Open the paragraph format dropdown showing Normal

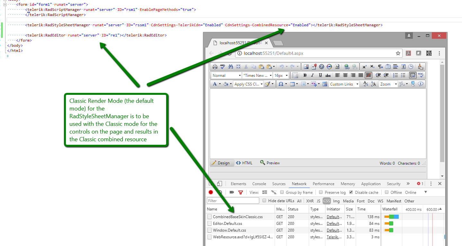(226, 75)
